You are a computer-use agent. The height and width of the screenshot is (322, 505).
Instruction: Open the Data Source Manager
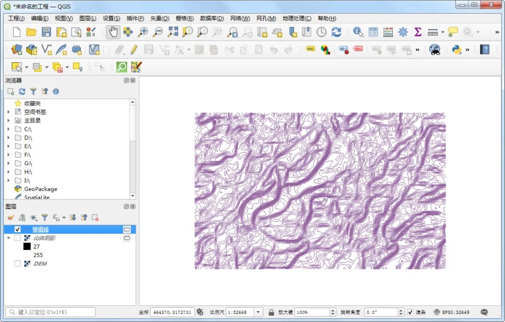pyautogui.click(x=16, y=50)
